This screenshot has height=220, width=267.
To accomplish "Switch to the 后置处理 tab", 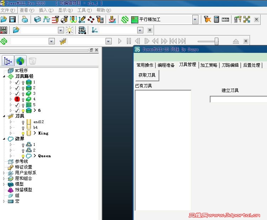I will tap(251, 65).
